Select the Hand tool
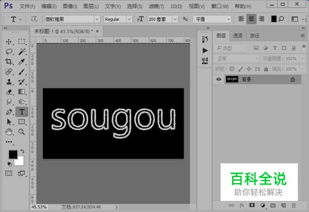309x212 pixels. tap(8, 132)
